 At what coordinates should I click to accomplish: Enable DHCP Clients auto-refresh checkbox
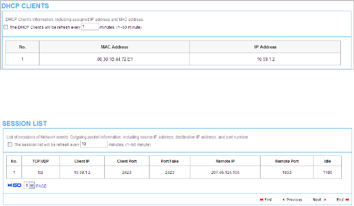6,27
